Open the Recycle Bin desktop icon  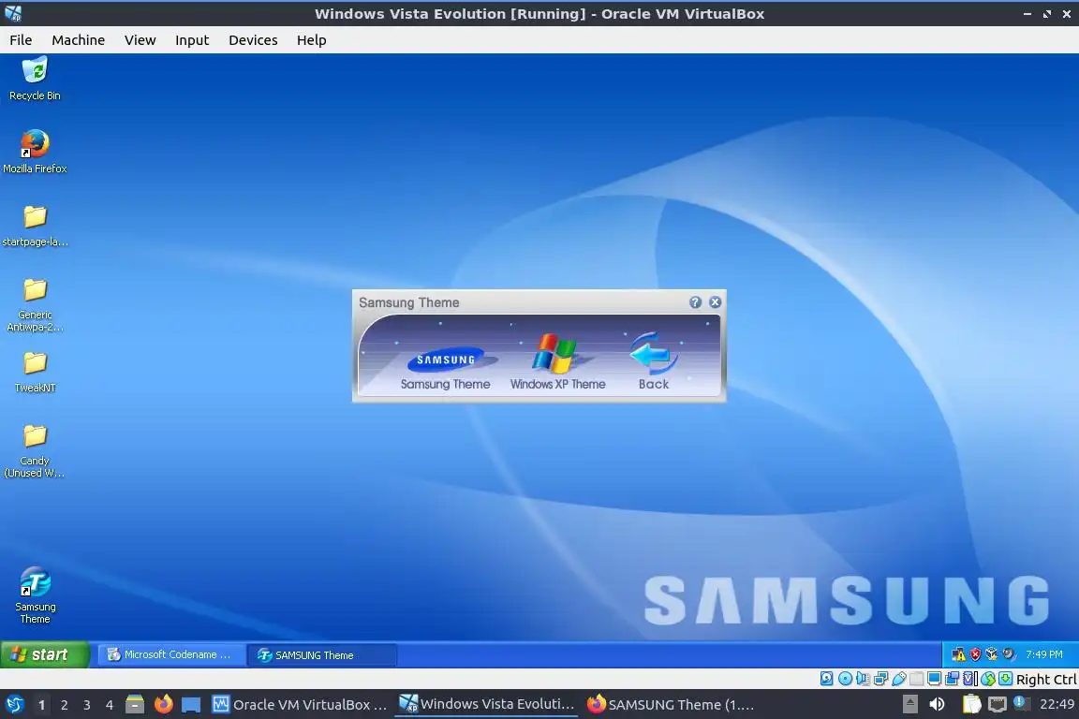click(x=35, y=79)
